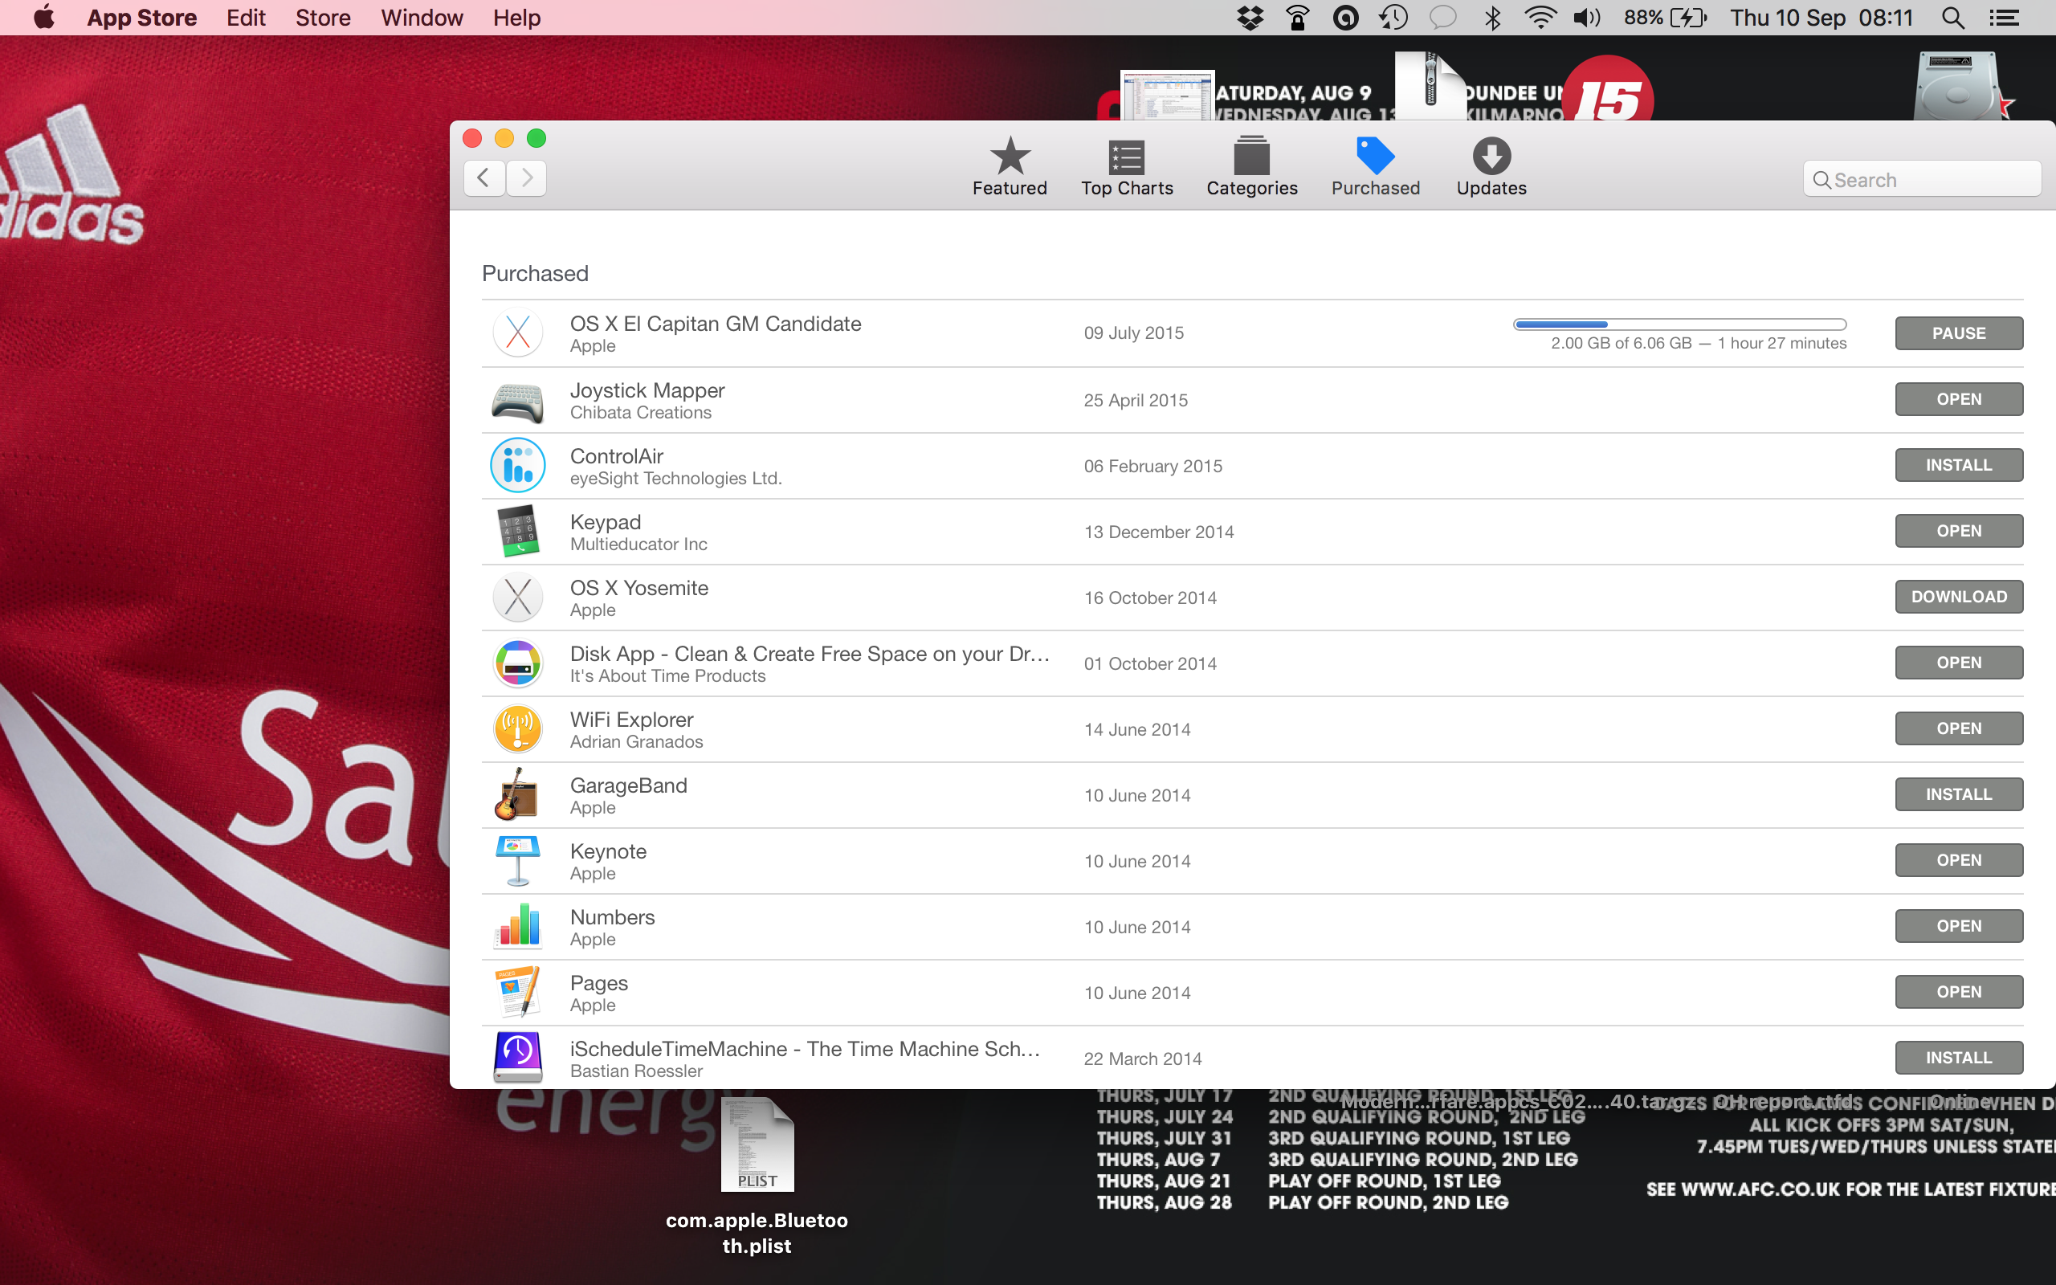Image resolution: width=2056 pixels, height=1285 pixels.
Task: Click the Numbers bar chart icon
Action: [519, 925]
